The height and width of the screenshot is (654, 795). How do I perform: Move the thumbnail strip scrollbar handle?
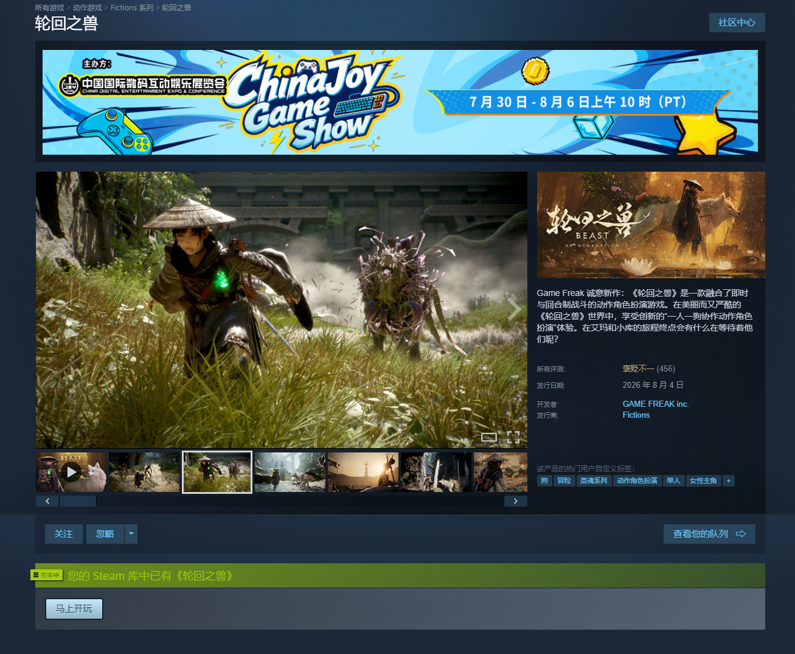(78, 501)
